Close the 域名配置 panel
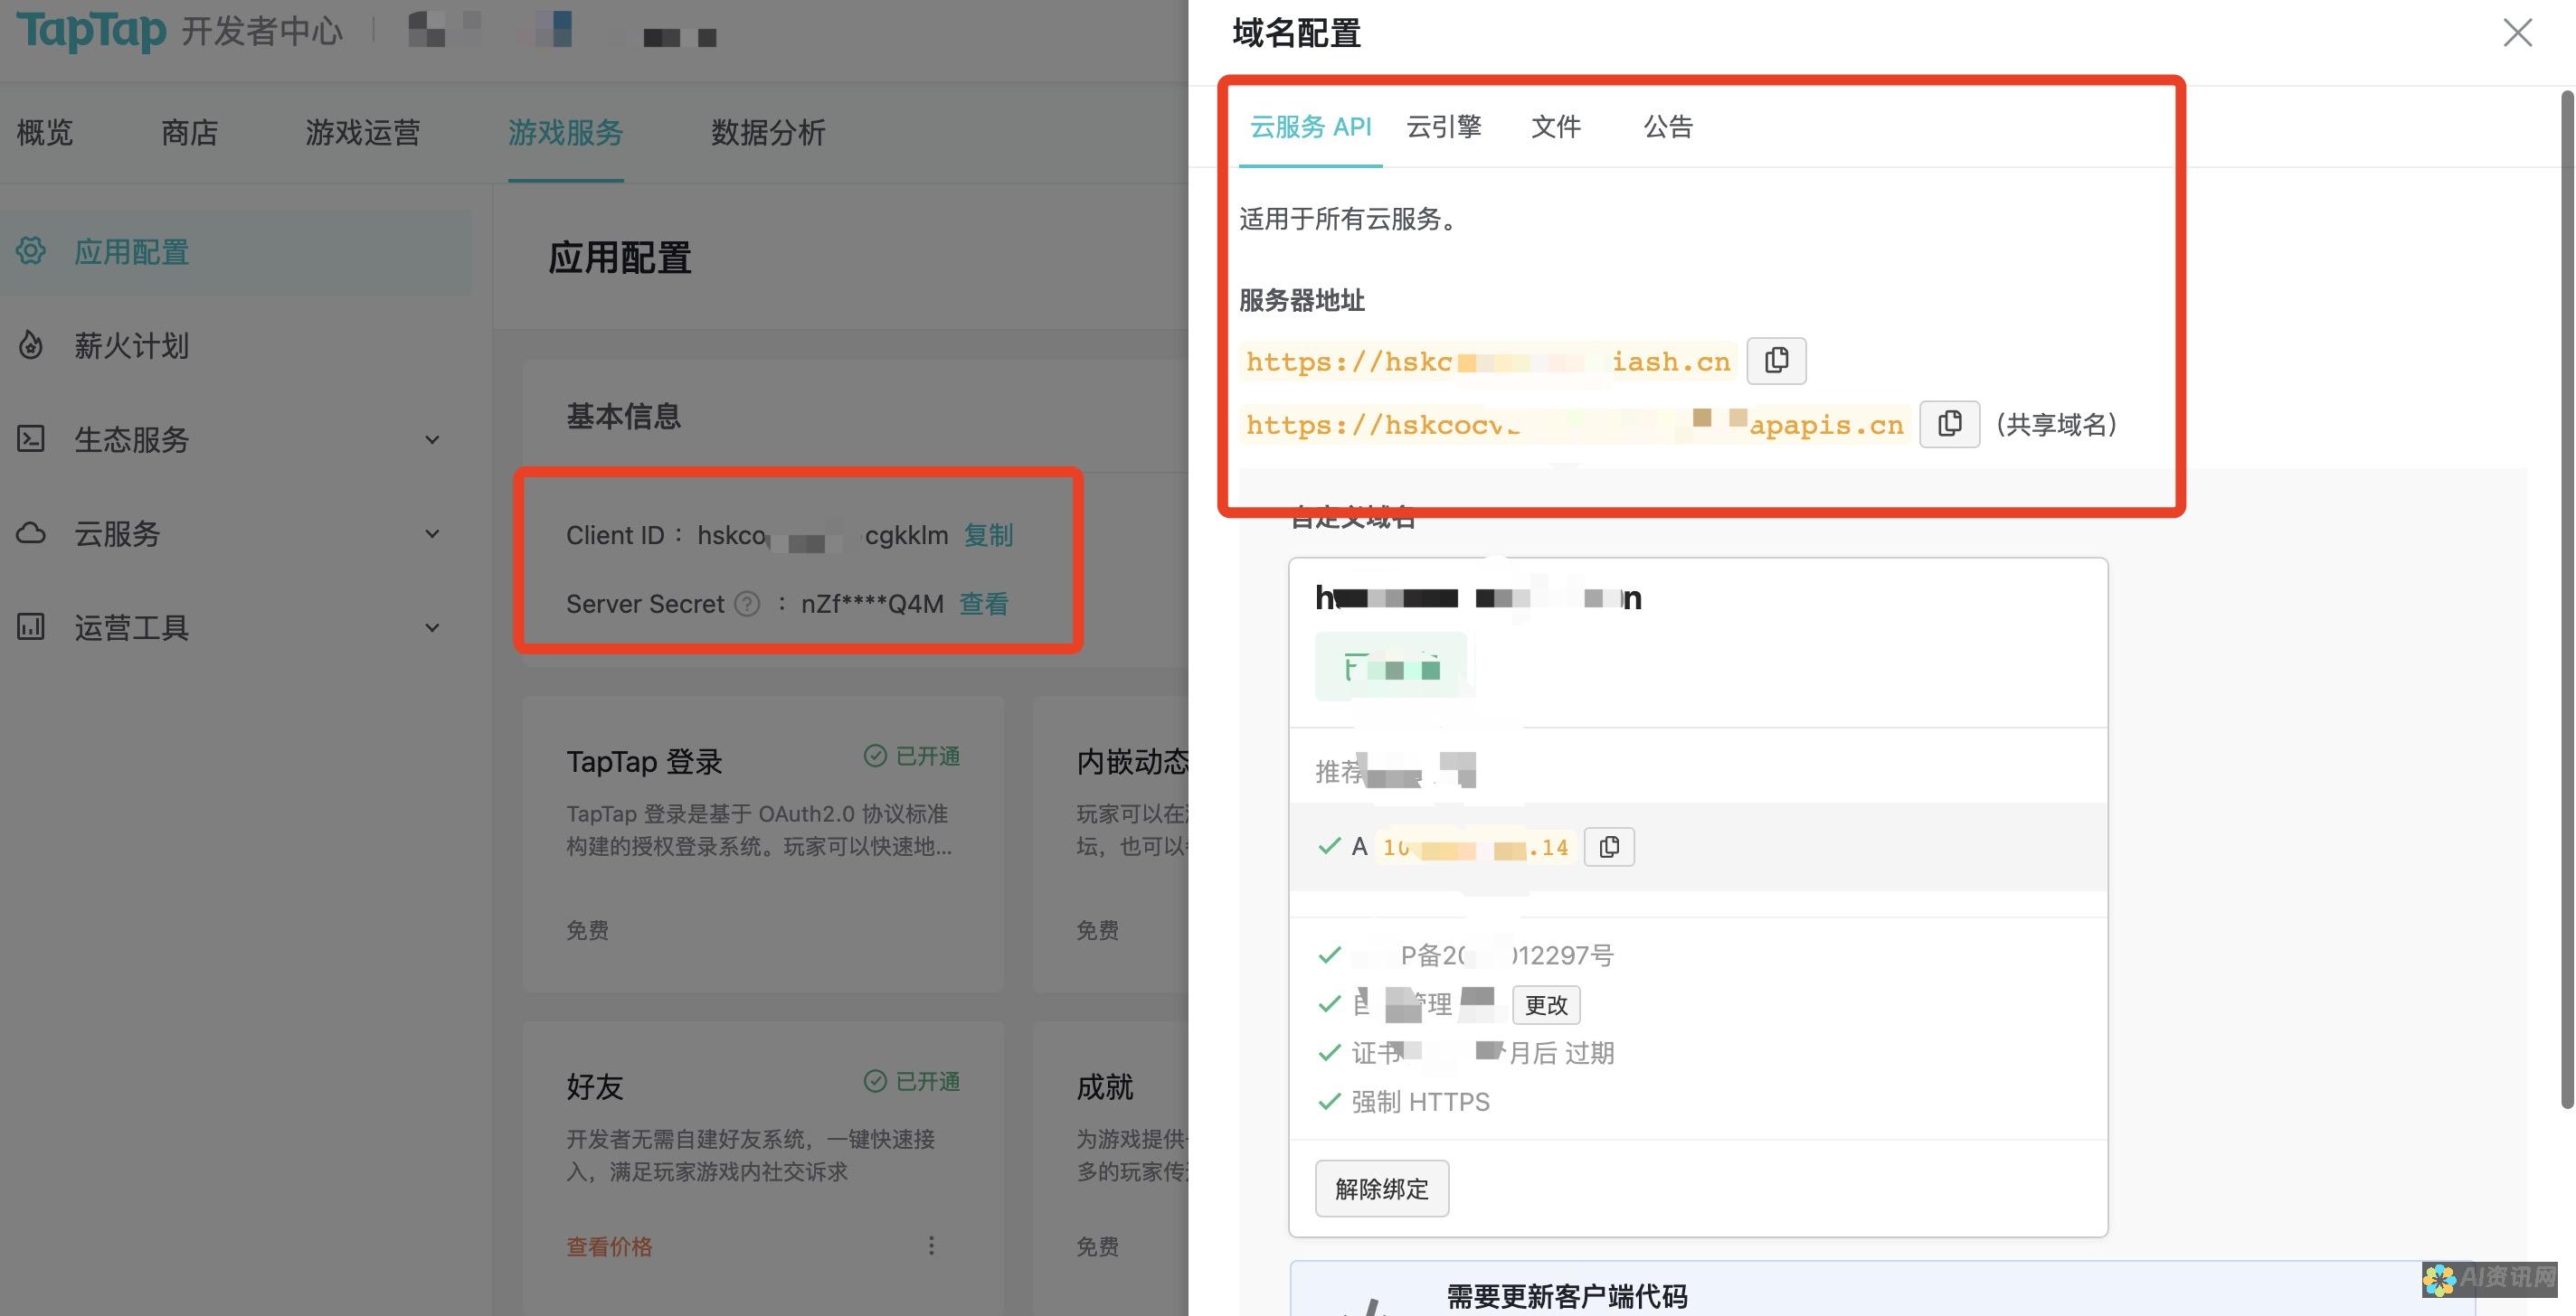Image resolution: width=2576 pixels, height=1316 pixels. (x=2517, y=33)
